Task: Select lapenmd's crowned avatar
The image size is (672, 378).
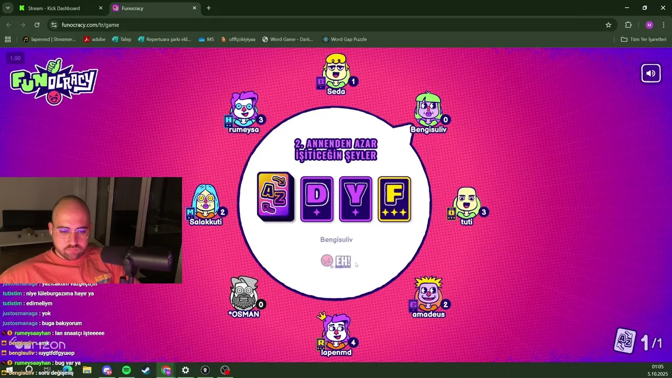Action: tap(336, 331)
